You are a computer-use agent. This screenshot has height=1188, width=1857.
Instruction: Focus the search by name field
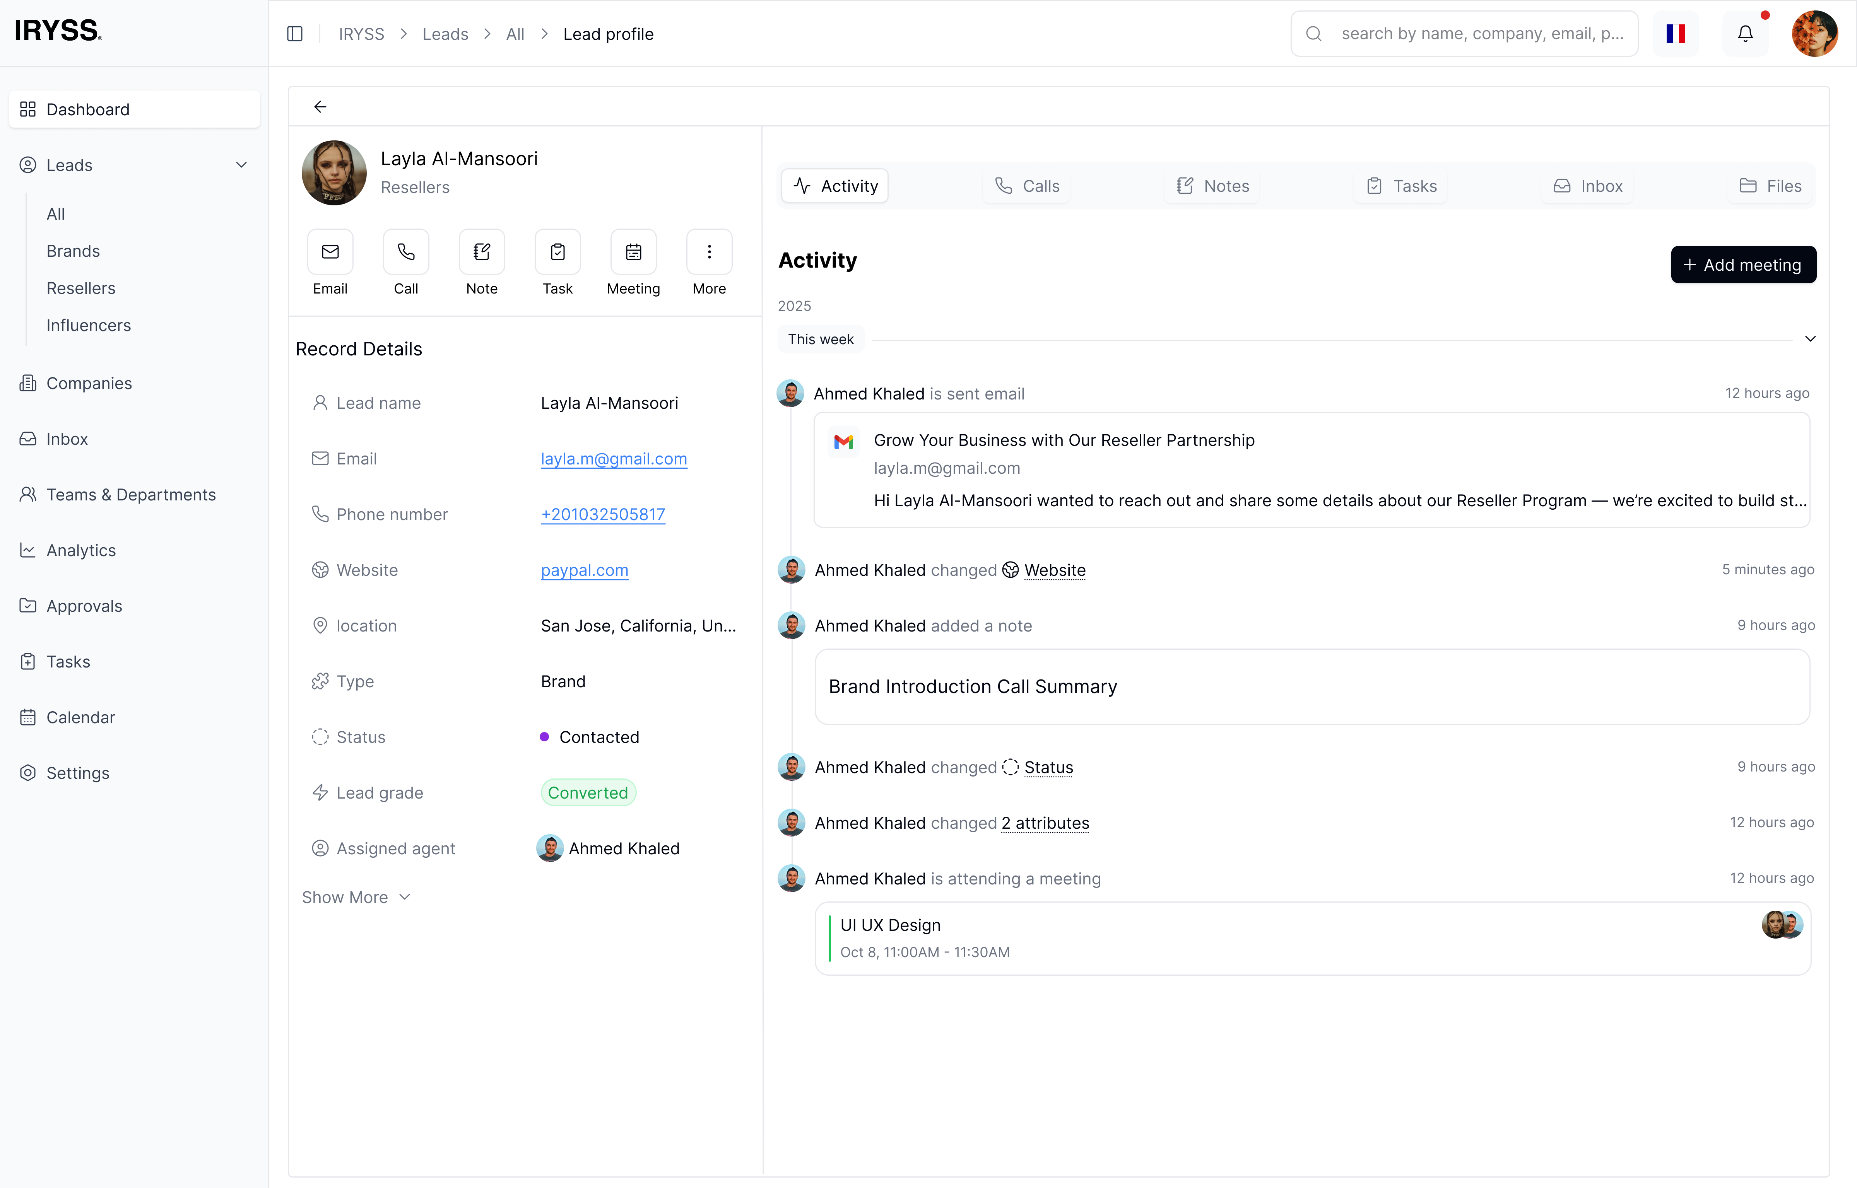coord(1464,34)
